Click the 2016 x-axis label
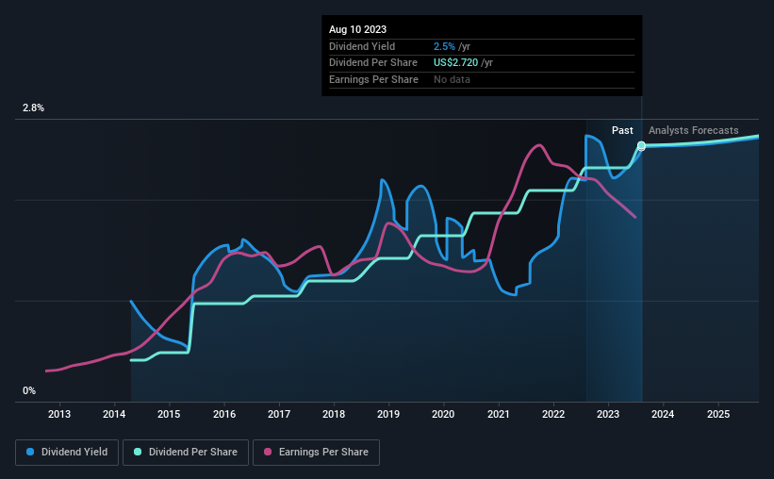This screenshot has width=774, height=479. point(224,414)
